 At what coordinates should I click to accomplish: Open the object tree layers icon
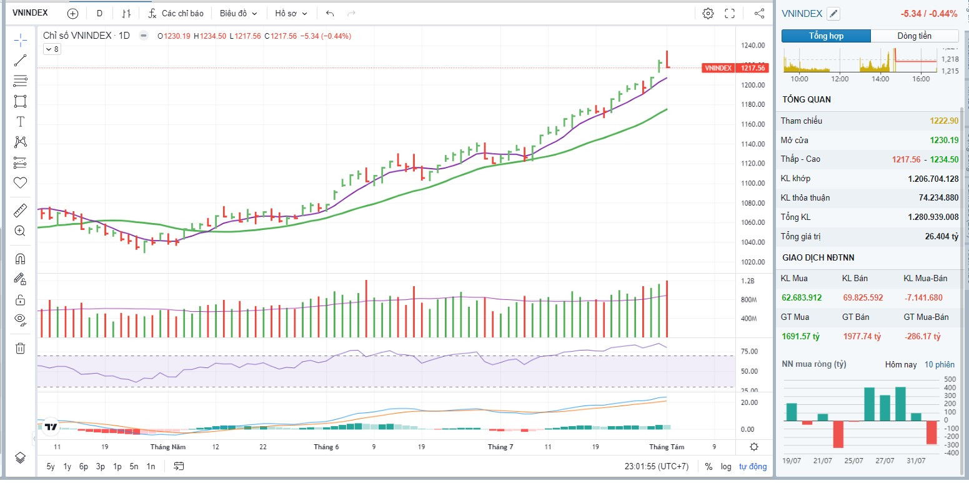(x=20, y=457)
